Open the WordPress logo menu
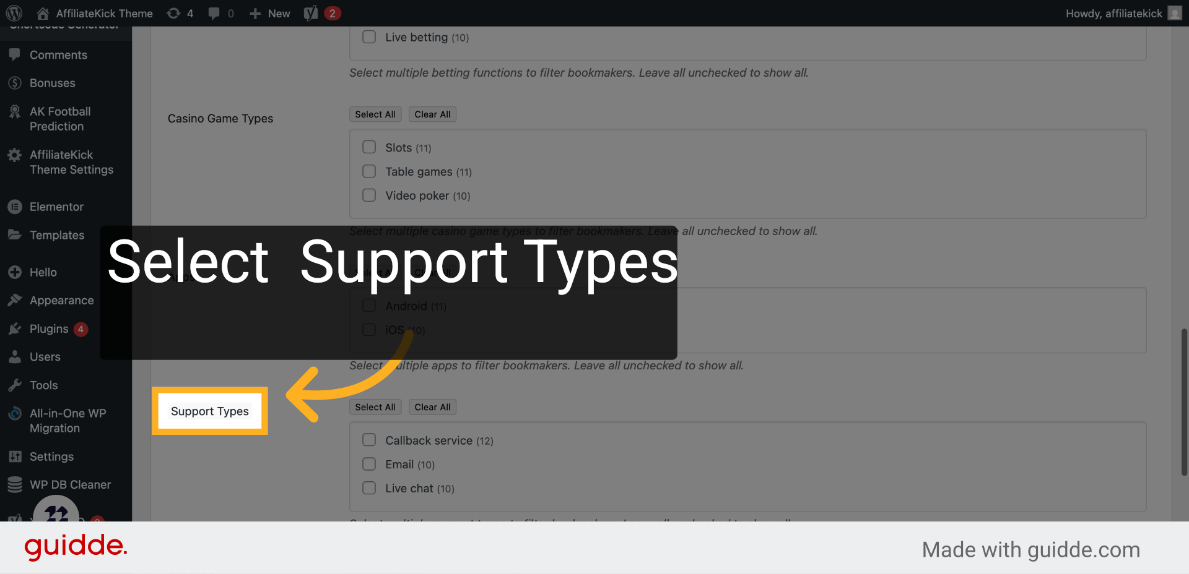 [x=14, y=13]
